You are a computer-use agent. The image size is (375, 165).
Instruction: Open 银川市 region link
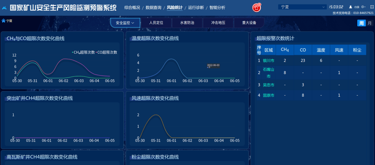pyautogui.click(x=268, y=61)
